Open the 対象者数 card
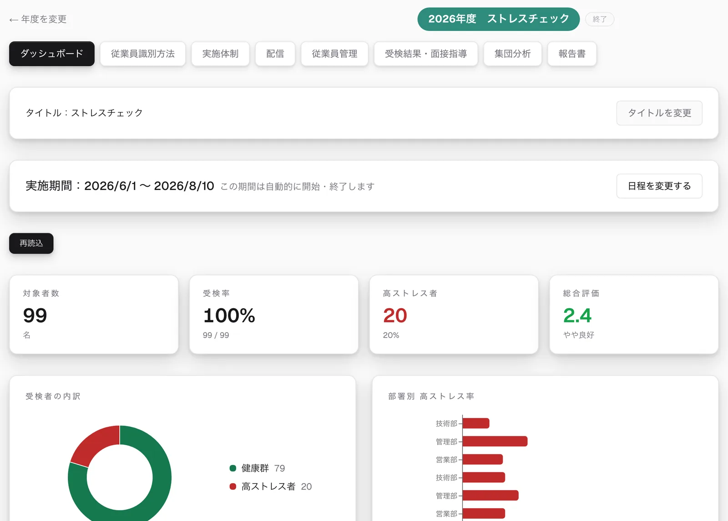The width and height of the screenshot is (728, 521). 94,314
